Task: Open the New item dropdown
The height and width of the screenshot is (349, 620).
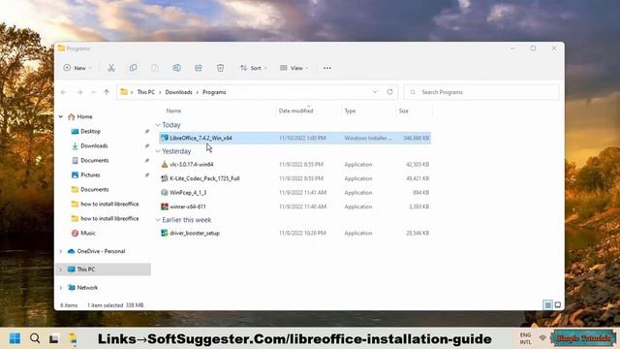Action: point(77,68)
